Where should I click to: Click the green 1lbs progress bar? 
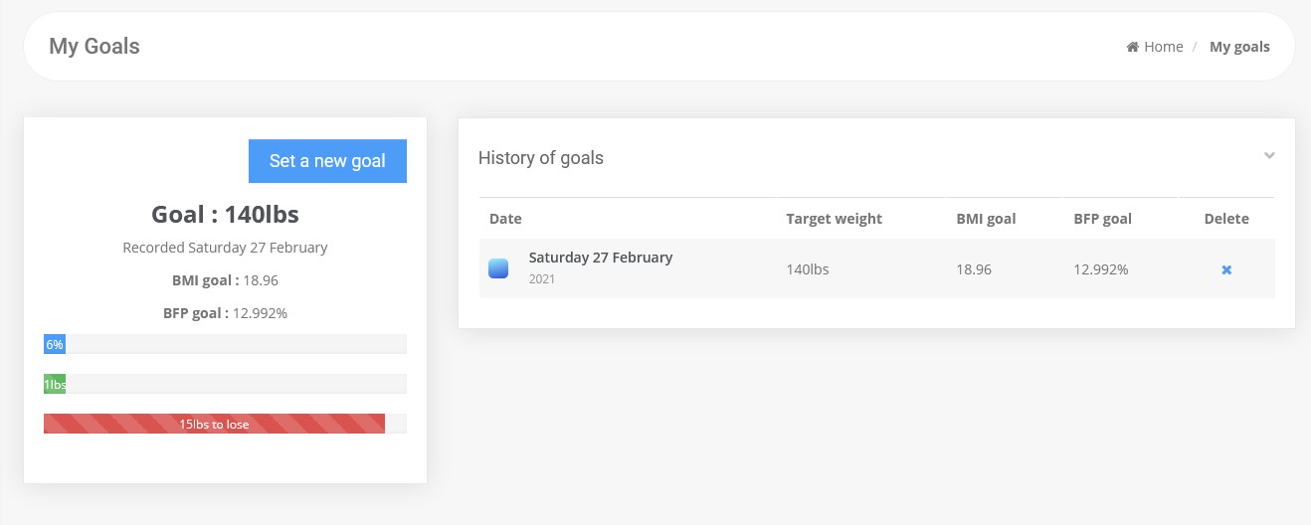click(x=55, y=384)
